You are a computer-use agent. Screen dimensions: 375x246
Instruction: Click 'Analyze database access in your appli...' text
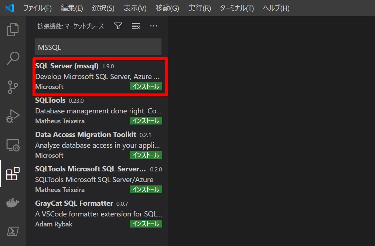(x=97, y=146)
